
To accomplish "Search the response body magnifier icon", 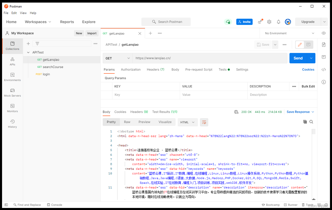I will point(311,122).
